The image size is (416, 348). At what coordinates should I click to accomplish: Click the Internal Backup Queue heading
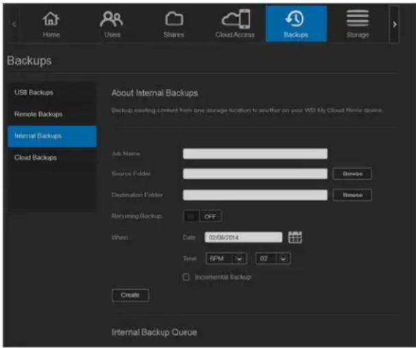pyautogui.click(x=154, y=332)
